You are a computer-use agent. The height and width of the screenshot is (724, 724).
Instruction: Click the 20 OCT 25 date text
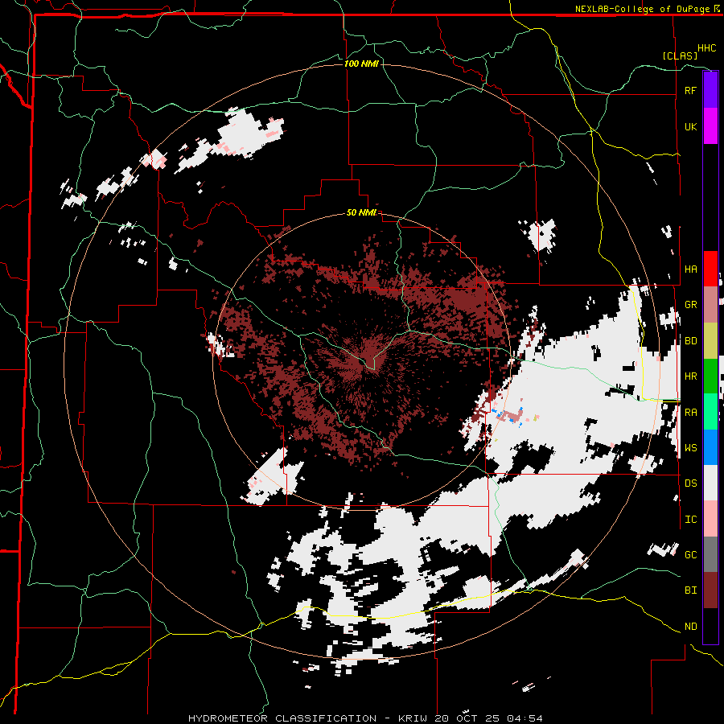[468, 718]
